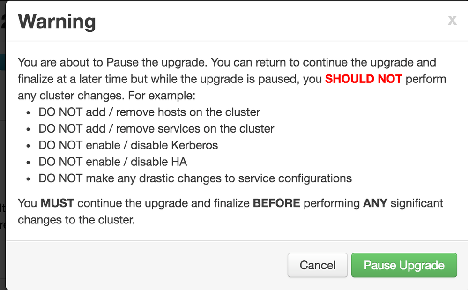Viewport: 468px width, 290px height.
Task: Click the bold BEFORE word
Action: click(x=276, y=203)
